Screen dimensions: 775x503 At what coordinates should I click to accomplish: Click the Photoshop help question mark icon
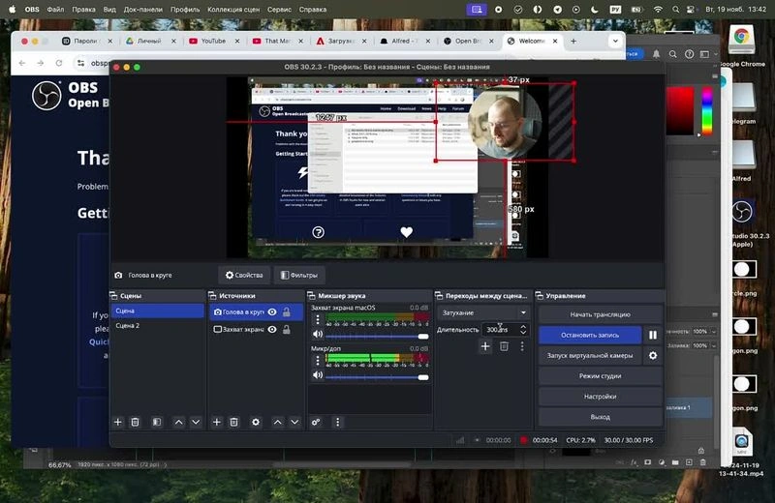click(689, 54)
